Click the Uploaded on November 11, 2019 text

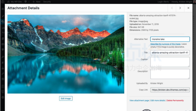click(x=144, y=24)
